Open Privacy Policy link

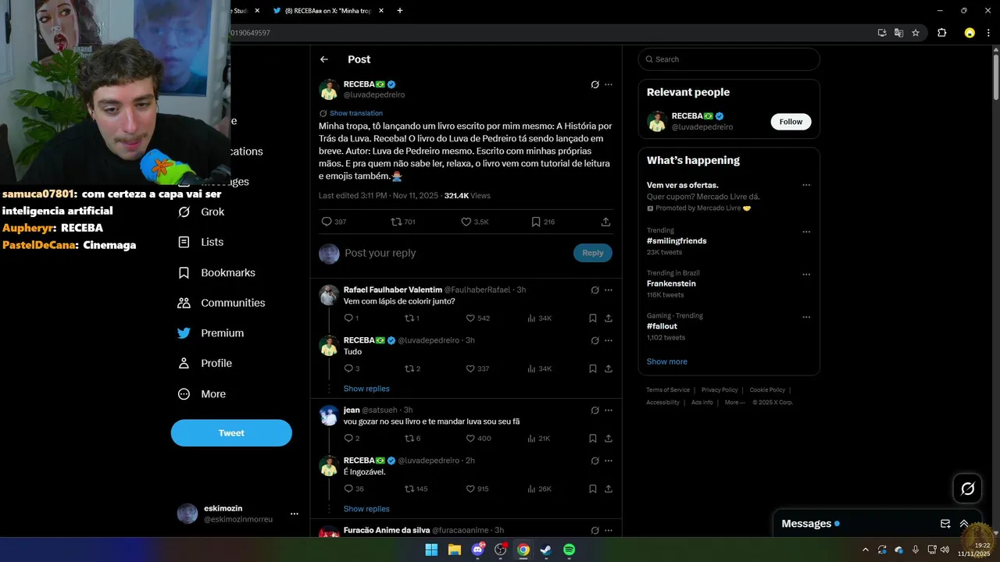[720, 390]
